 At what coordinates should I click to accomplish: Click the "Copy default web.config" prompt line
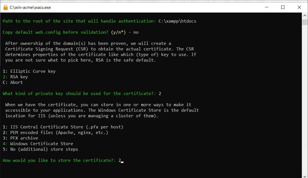[55, 32]
